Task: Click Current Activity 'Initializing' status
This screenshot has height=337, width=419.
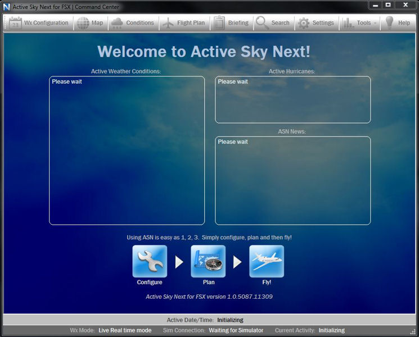Action: [332, 330]
